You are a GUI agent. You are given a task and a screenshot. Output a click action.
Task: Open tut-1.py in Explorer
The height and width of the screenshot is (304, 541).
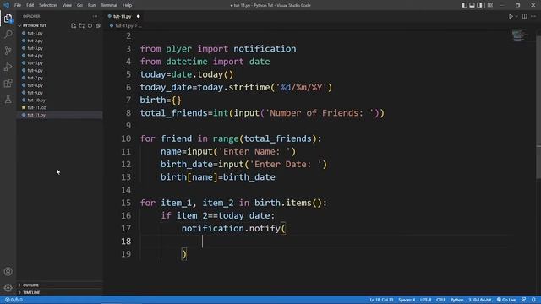click(35, 33)
